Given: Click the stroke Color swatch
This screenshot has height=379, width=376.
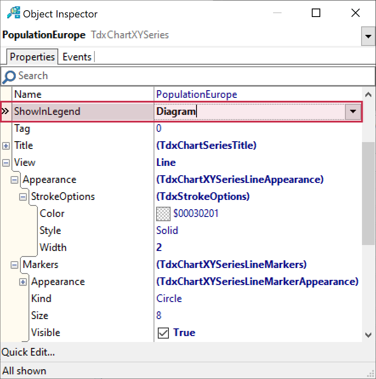Looking at the screenshot, I should point(163,214).
